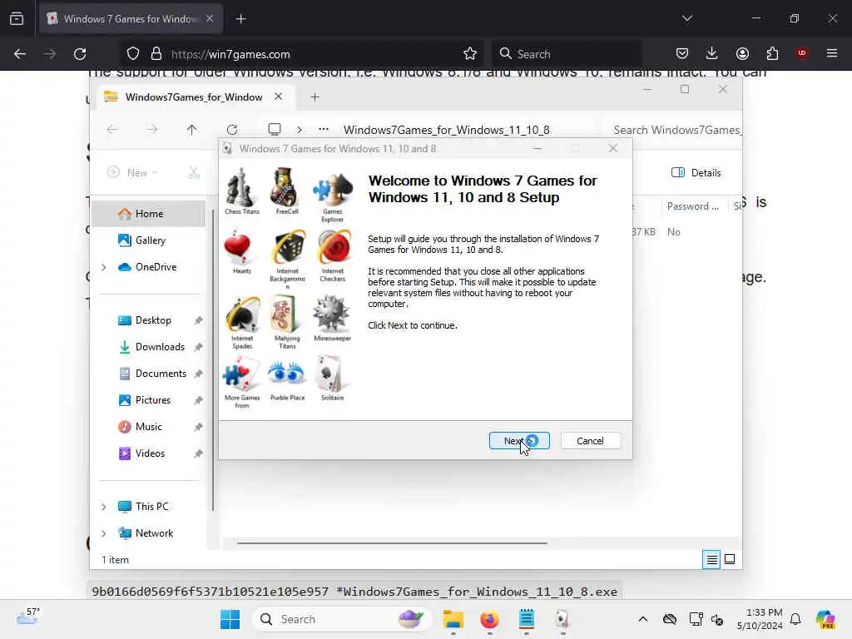Open Firefox from the taskbar
852x639 pixels.
pos(489,619)
